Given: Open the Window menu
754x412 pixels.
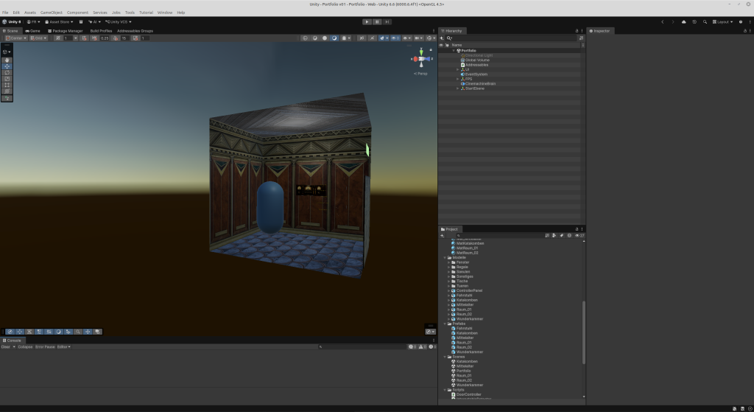Looking at the screenshot, I should tap(165, 13).
